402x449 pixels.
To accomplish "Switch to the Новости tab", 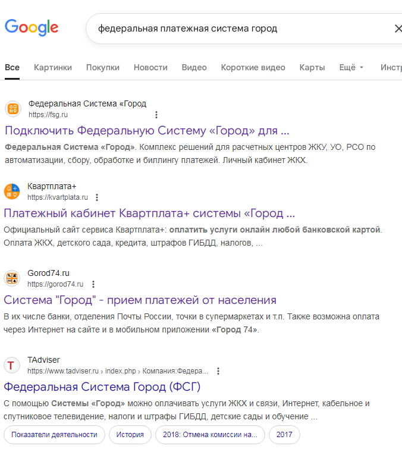I will pos(150,67).
